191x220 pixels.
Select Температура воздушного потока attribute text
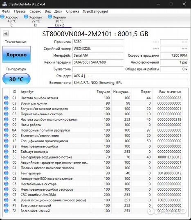click(46, 157)
